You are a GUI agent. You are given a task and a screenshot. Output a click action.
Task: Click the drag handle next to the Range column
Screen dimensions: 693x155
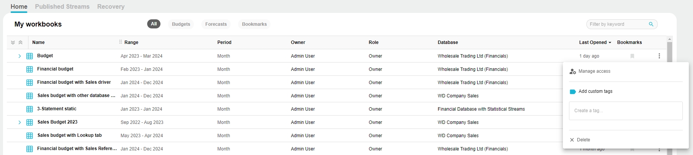point(121,42)
